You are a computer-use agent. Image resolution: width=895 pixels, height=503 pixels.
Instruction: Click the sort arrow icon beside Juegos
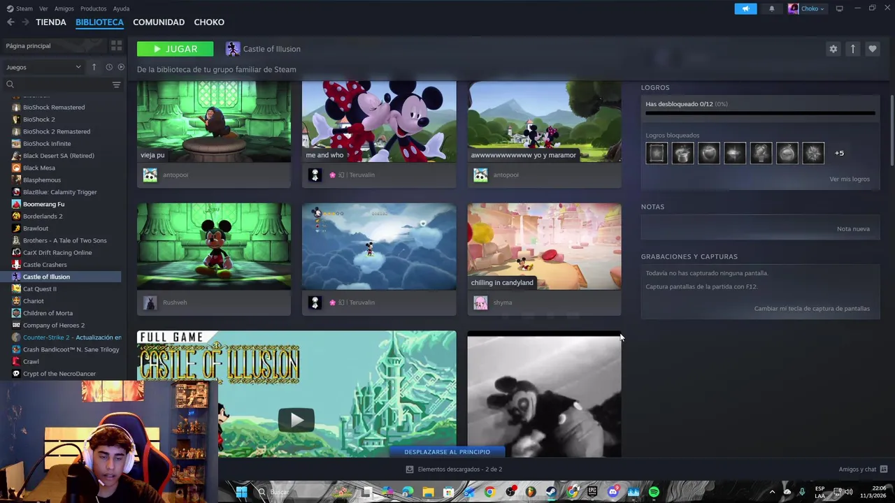click(94, 67)
